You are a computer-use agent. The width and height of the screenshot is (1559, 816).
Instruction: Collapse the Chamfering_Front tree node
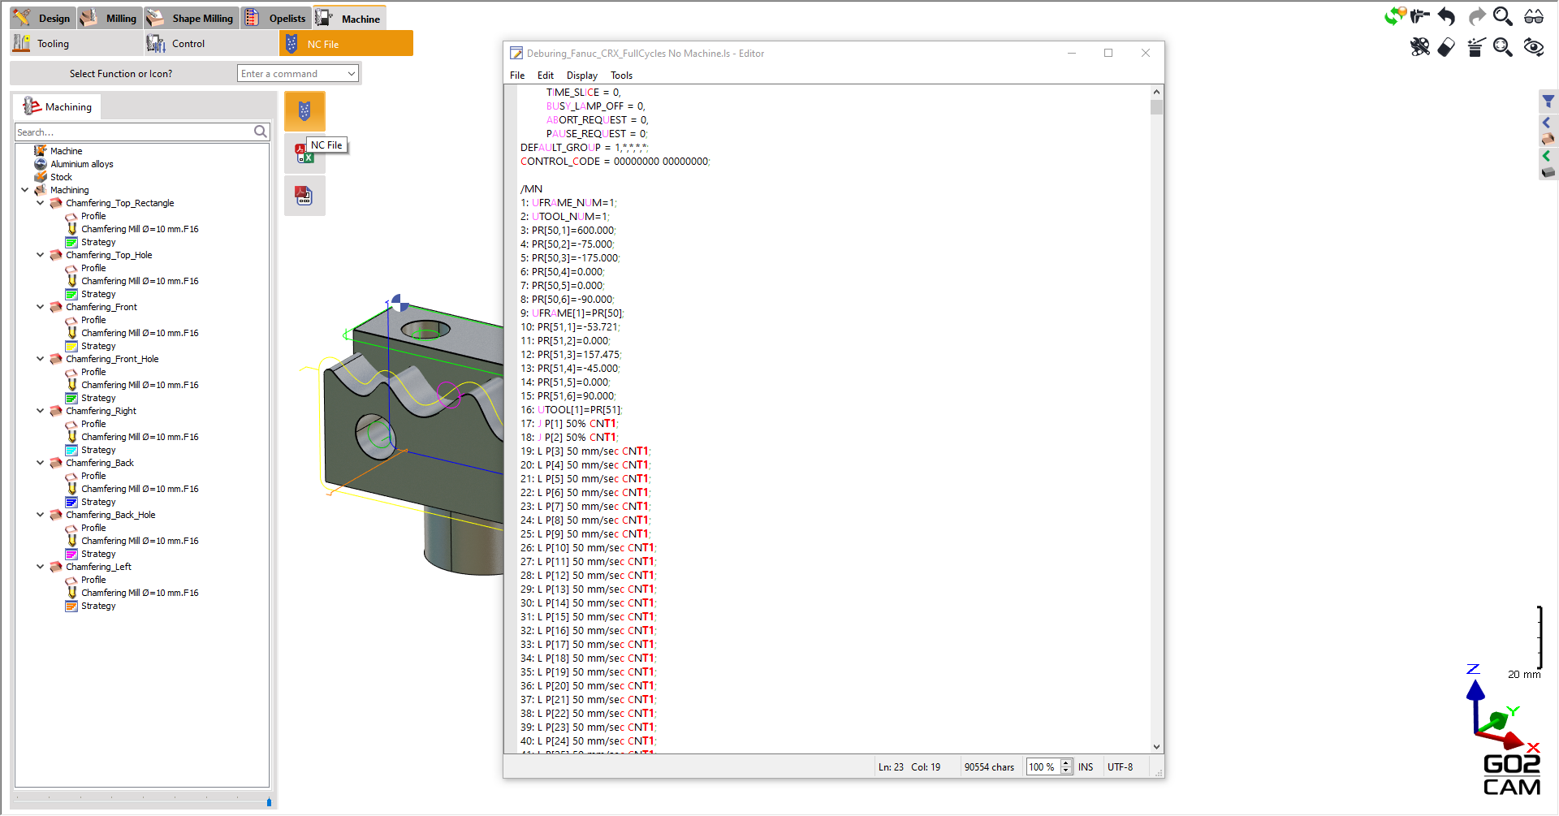pos(40,307)
